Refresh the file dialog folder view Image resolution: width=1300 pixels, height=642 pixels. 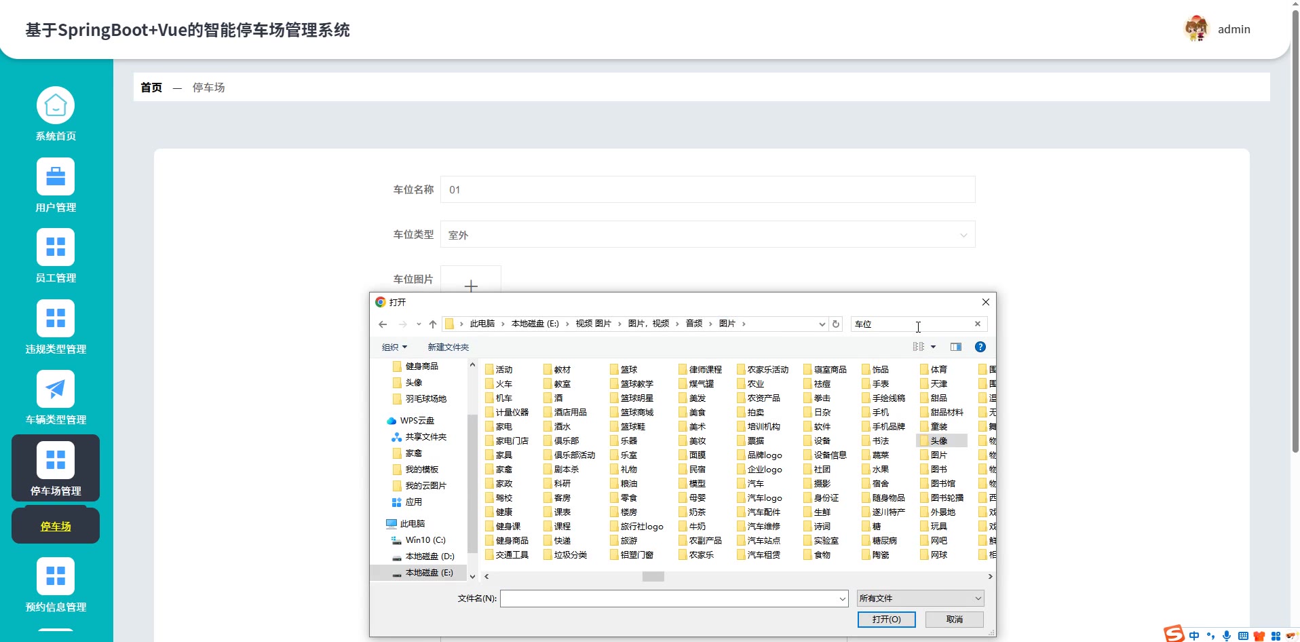point(836,324)
